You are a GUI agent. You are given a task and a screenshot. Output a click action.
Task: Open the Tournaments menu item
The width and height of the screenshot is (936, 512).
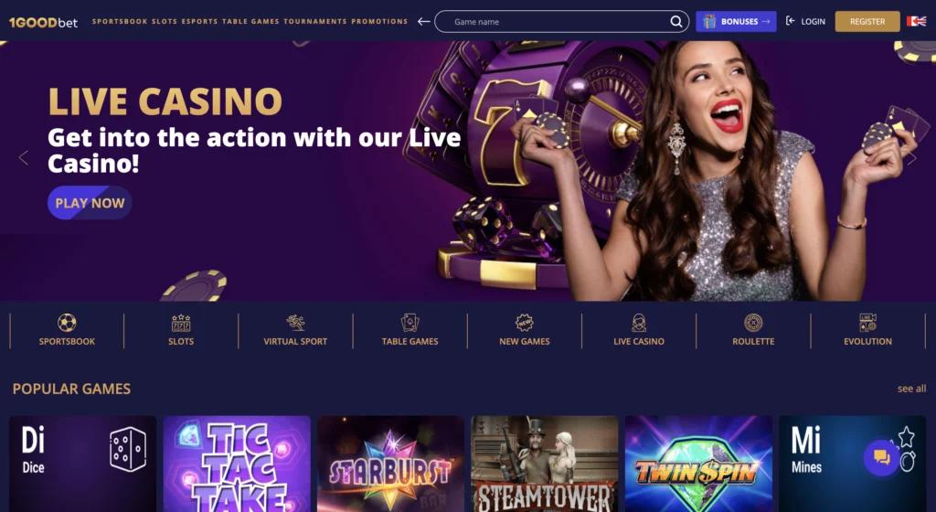pyautogui.click(x=315, y=21)
